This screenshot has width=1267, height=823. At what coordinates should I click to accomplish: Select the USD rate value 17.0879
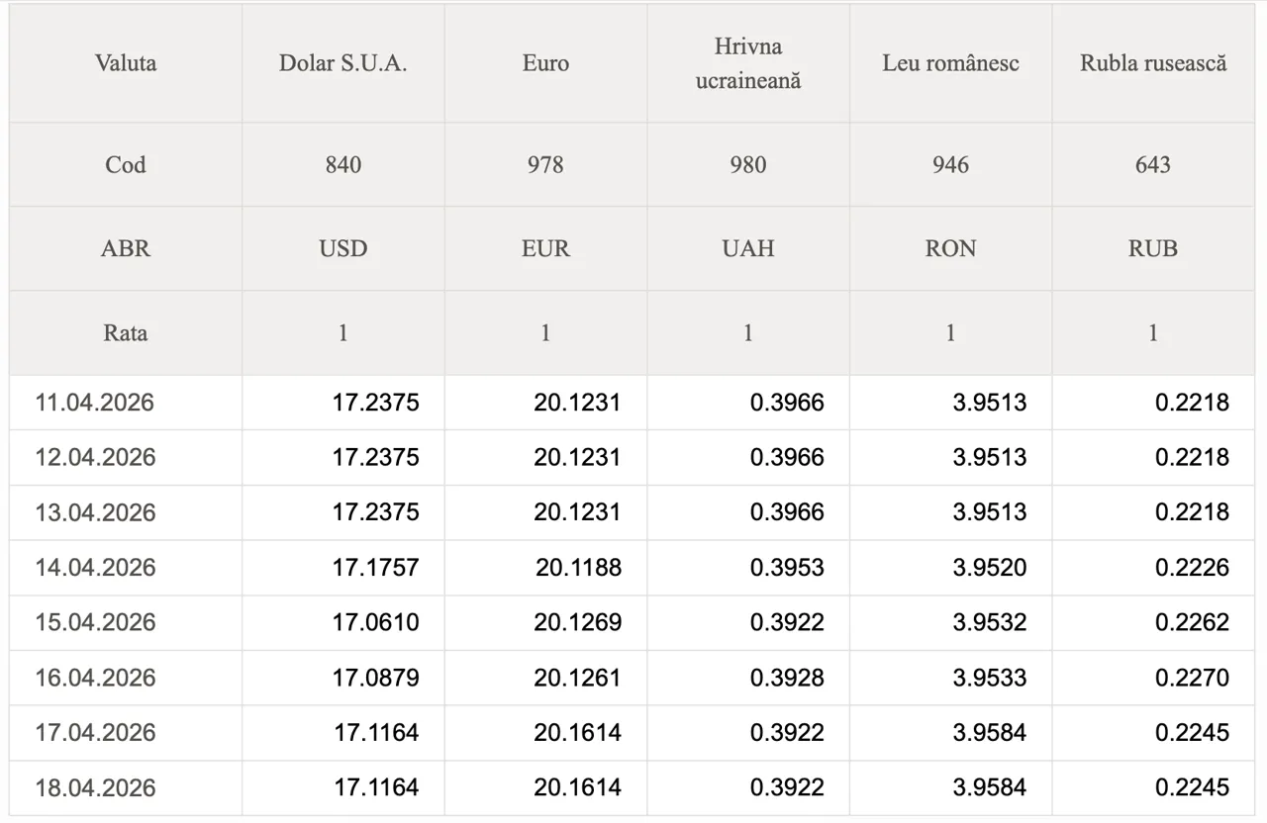(375, 678)
